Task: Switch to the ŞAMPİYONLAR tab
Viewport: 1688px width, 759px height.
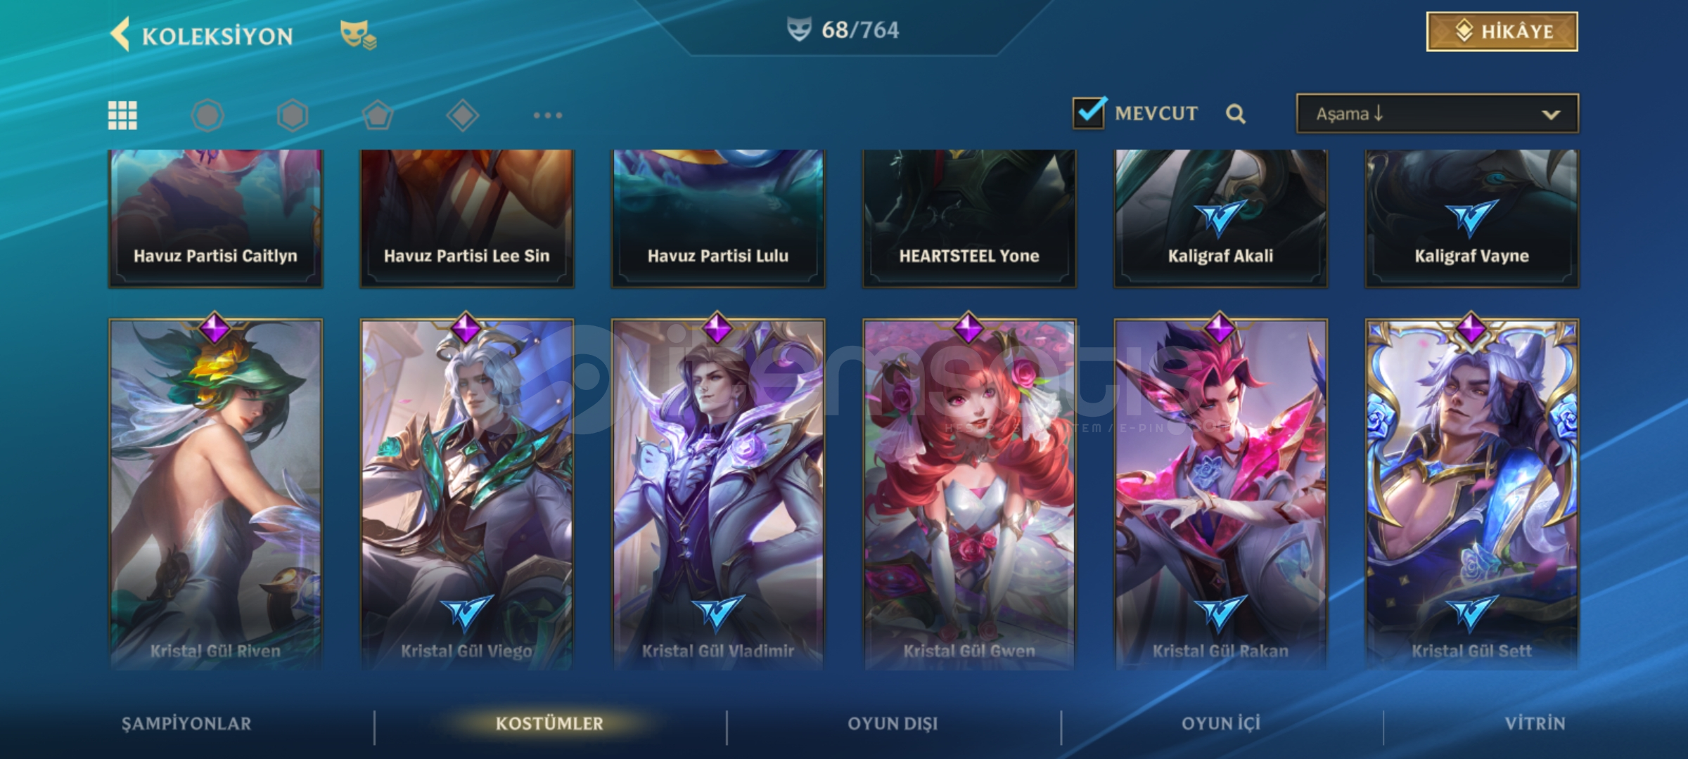Action: [x=186, y=724]
